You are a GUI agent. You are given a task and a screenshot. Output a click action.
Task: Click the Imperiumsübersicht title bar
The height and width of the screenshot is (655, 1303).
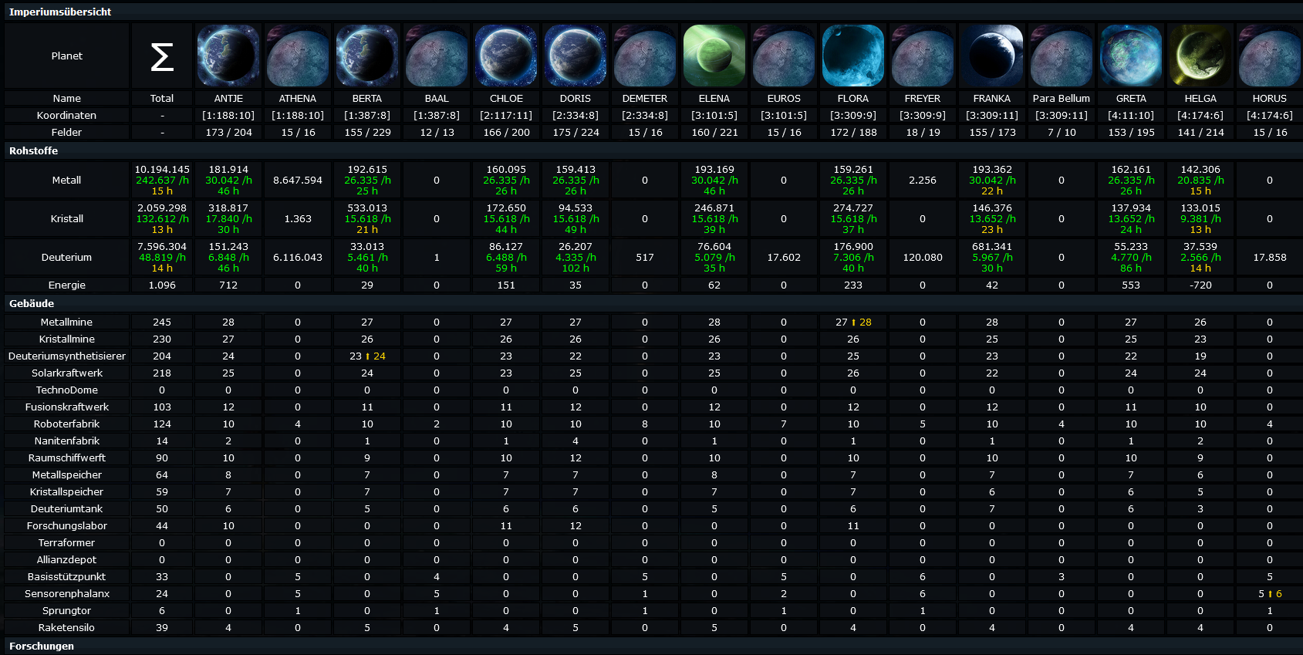click(x=60, y=12)
